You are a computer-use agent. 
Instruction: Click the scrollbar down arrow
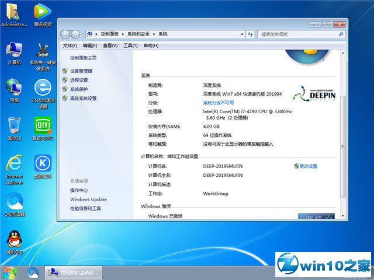(343, 216)
